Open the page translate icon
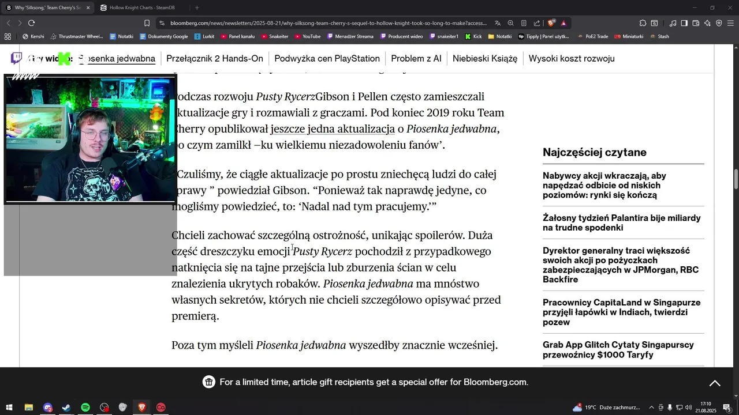This screenshot has width=739, height=415. tap(498, 23)
